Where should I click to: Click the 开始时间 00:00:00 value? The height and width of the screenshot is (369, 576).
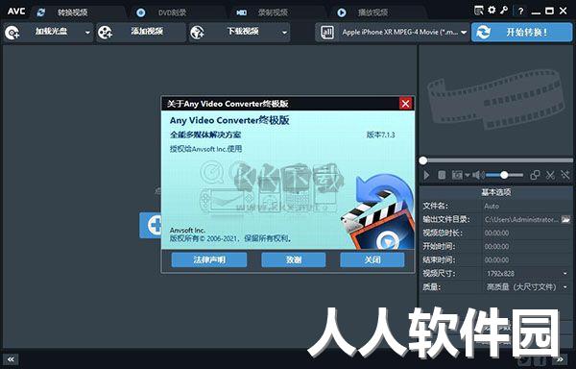[496, 247]
